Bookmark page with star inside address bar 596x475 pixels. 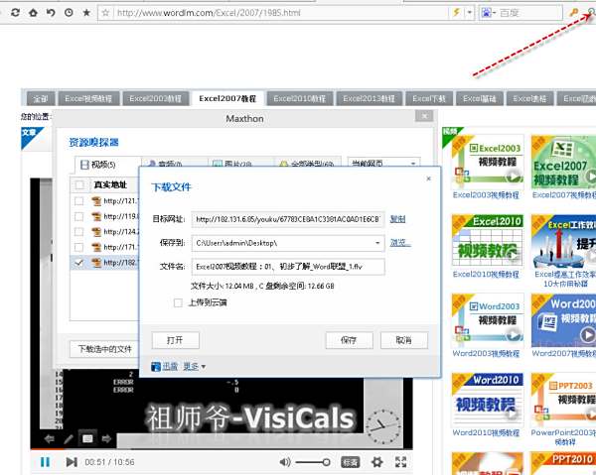[105, 13]
